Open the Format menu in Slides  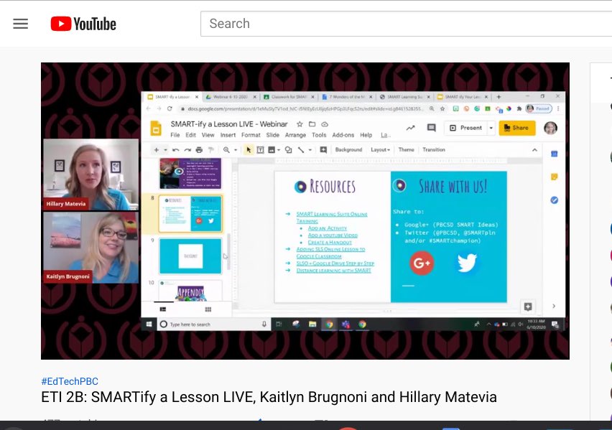coord(251,135)
